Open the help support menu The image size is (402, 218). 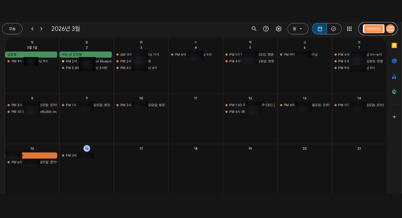tap(266, 29)
